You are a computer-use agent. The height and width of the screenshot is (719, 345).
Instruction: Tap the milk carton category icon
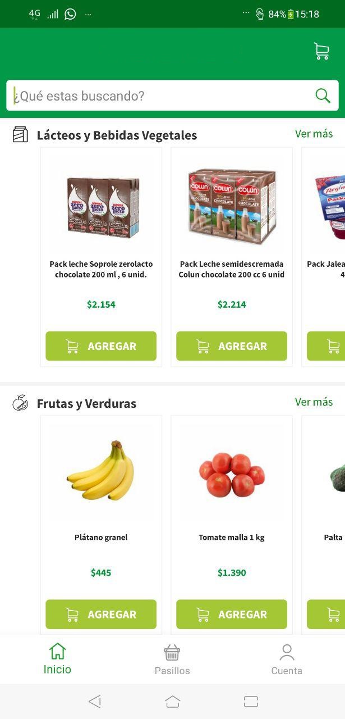20,135
